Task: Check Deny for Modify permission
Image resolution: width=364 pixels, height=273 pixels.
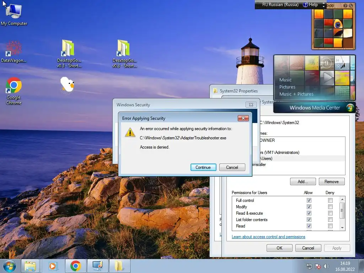Action: point(330,207)
